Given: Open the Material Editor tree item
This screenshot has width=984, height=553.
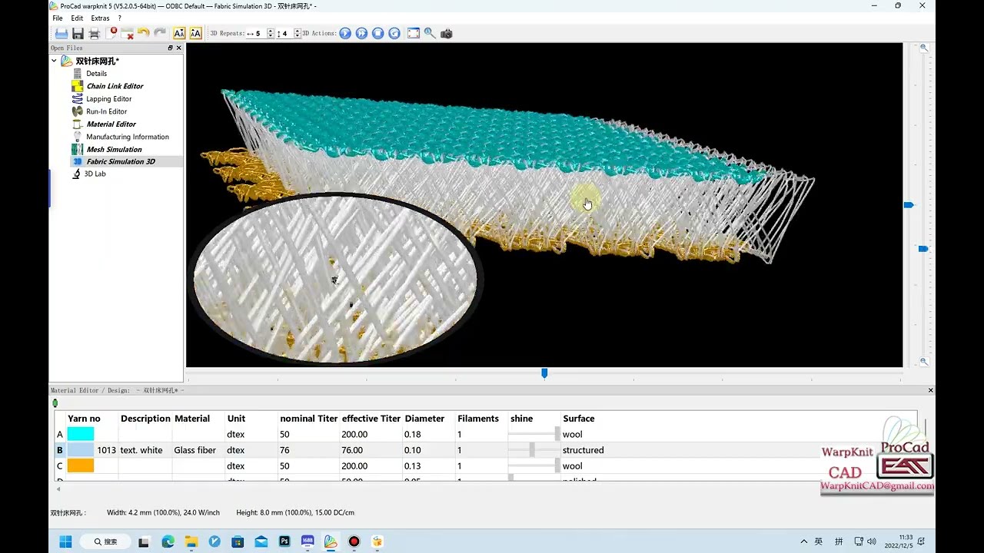Looking at the screenshot, I should coord(111,124).
